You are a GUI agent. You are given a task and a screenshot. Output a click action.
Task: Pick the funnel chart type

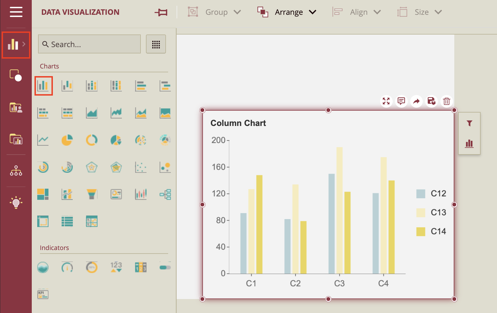pos(92,194)
